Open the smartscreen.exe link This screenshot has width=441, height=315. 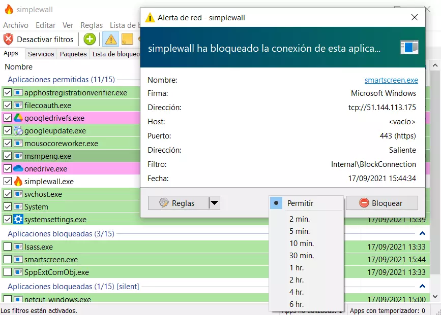pos(391,80)
